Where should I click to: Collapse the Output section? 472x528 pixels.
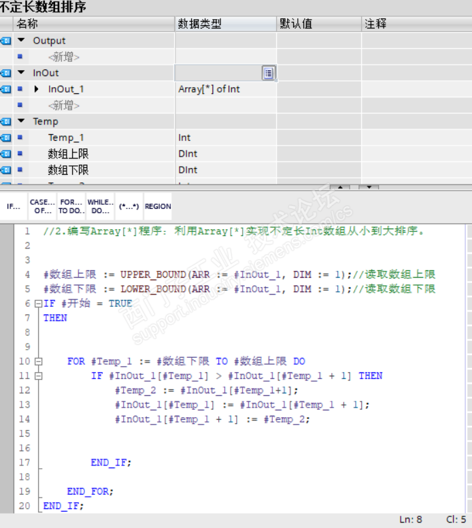tap(21, 40)
